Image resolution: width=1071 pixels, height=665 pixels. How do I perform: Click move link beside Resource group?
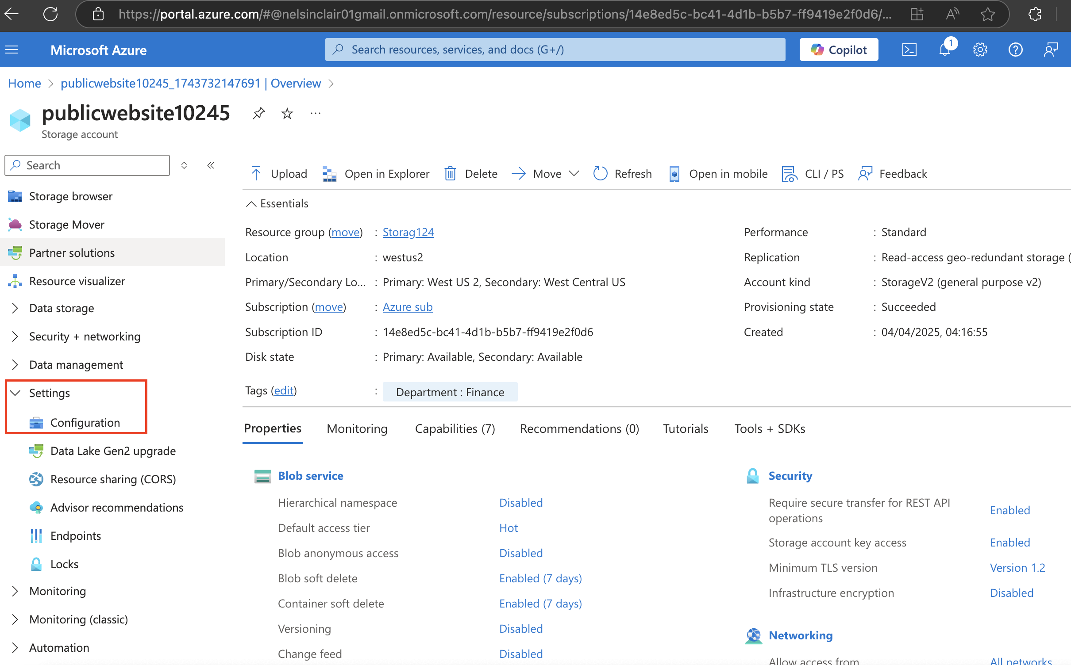pyautogui.click(x=346, y=232)
